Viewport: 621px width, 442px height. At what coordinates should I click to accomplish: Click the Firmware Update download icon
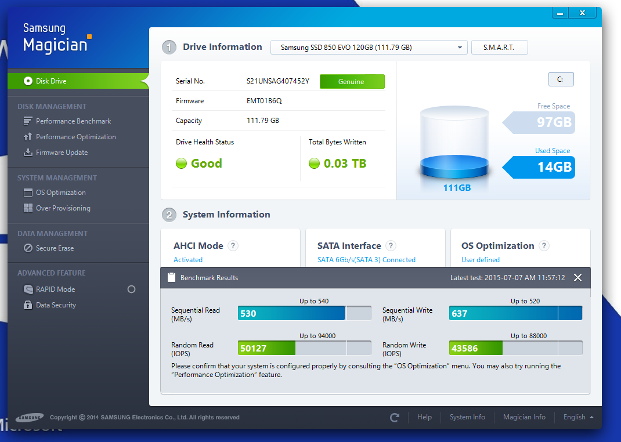point(28,153)
